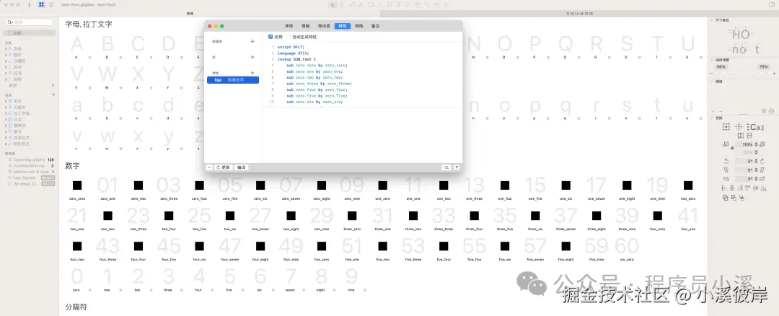
Task: Collapse the 曲线调整 panel section
Action: 711,60
